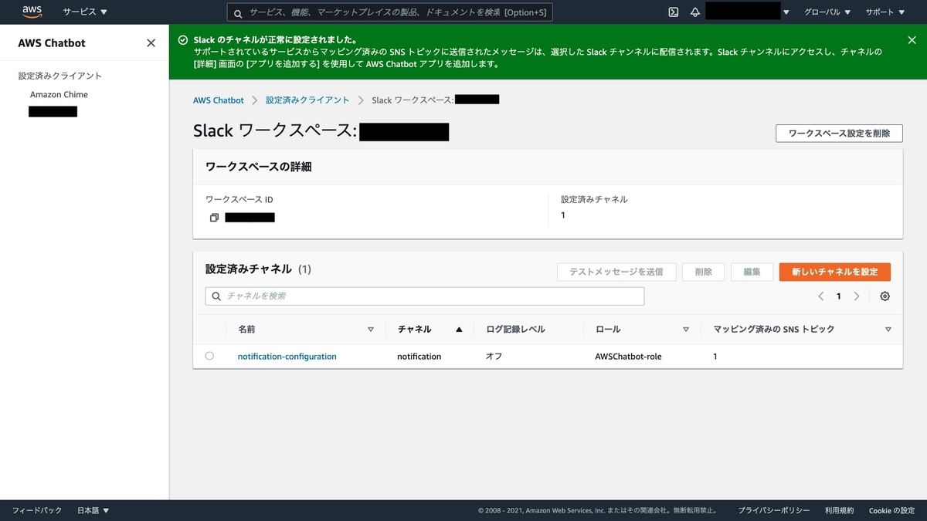Open Cookie の設定 in footer
The image size is (927, 521).
[891, 510]
